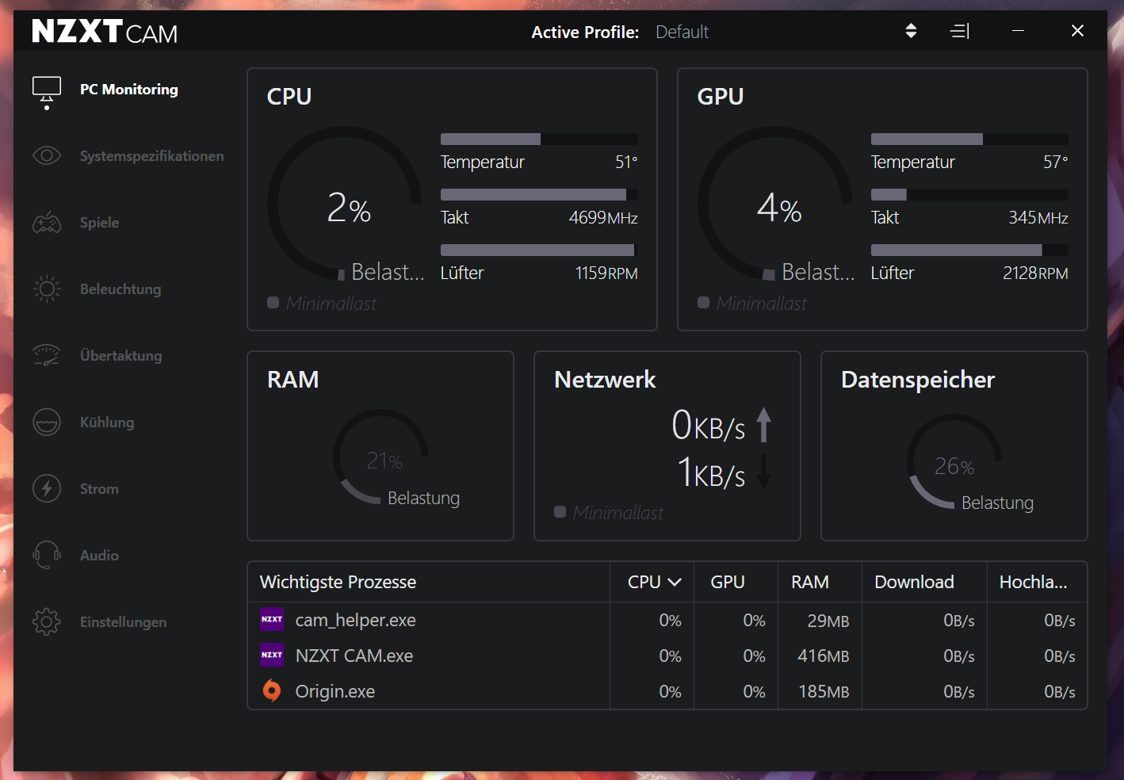Go to the Spiele section

[x=99, y=223]
